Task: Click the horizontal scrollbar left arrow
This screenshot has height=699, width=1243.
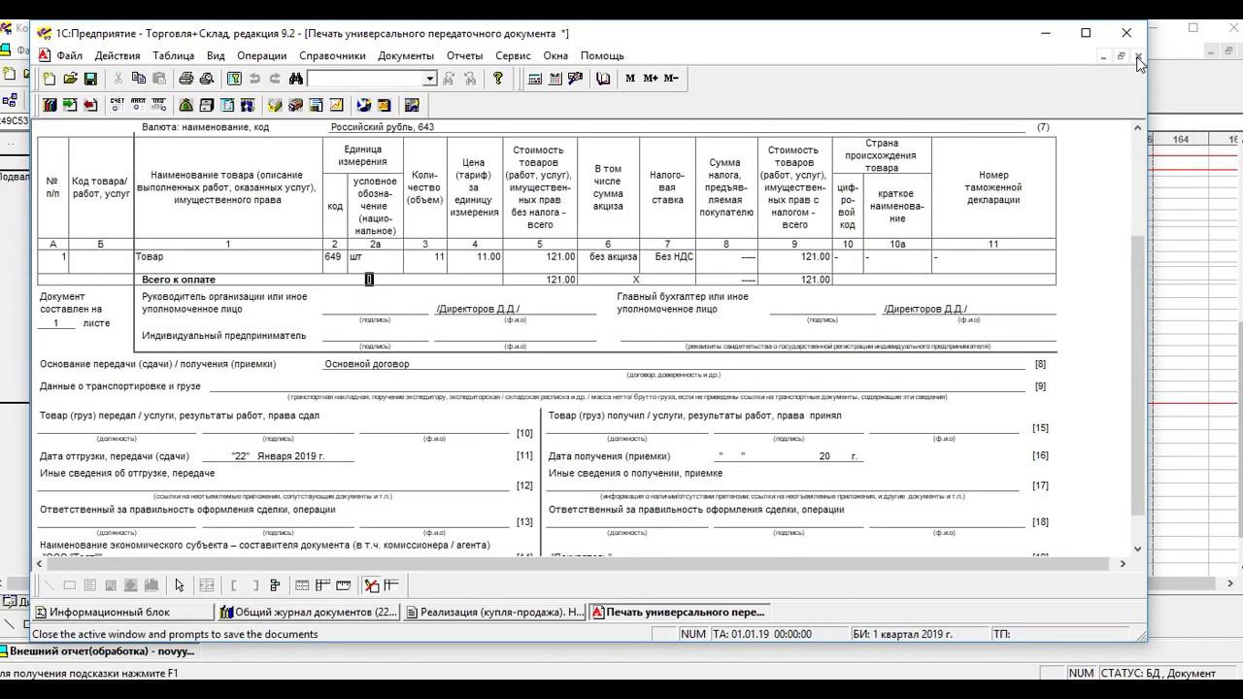Action: click(40, 563)
